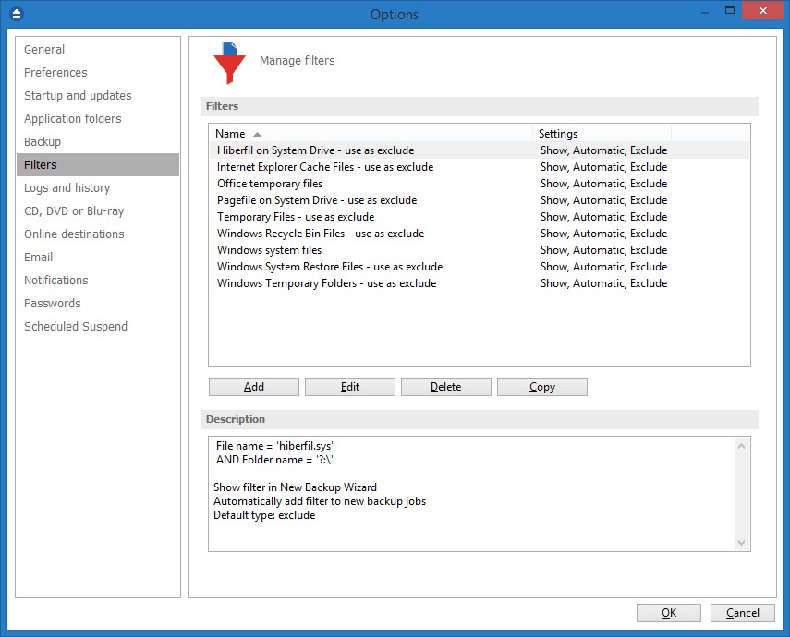
Task: Select Windows Recycle Bin Files filter
Action: point(321,234)
